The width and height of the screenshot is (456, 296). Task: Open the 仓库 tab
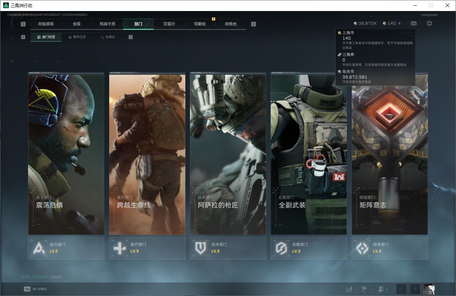76,24
